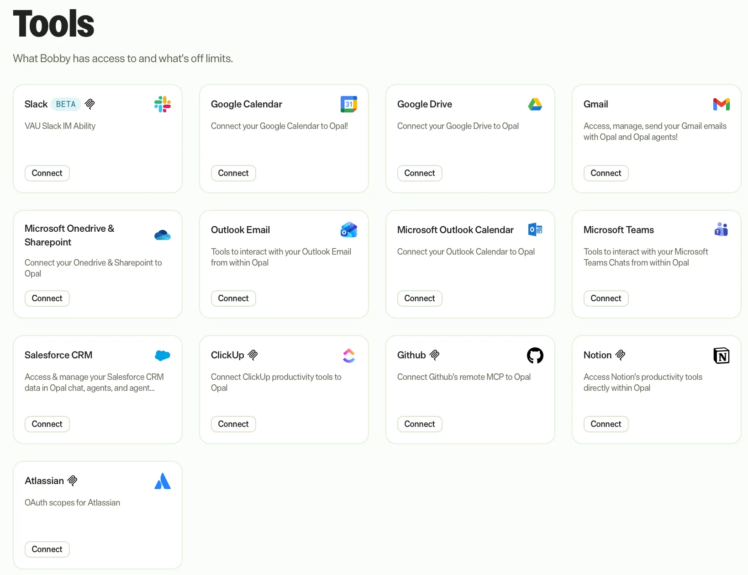Connect the Notion tool

pyautogui.click(x=606, y=424)
